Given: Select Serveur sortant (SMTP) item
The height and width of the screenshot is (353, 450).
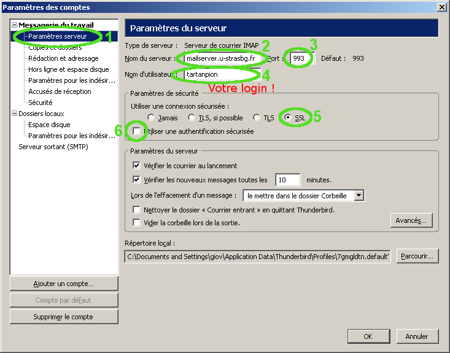Looking at the screenshot, I should tap(53, 147).
